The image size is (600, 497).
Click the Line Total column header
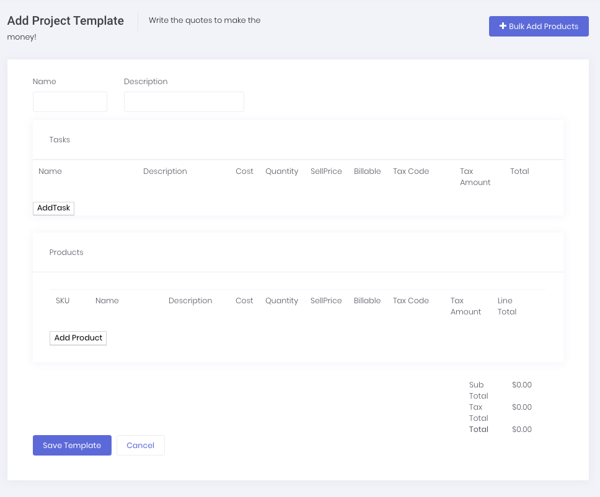tap(506, 306)
